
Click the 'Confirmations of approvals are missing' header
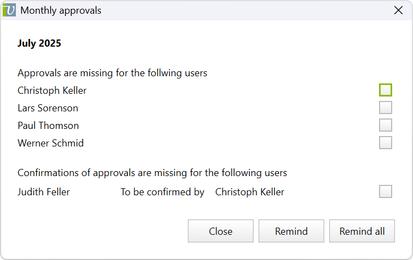click(x=152, y=173)
